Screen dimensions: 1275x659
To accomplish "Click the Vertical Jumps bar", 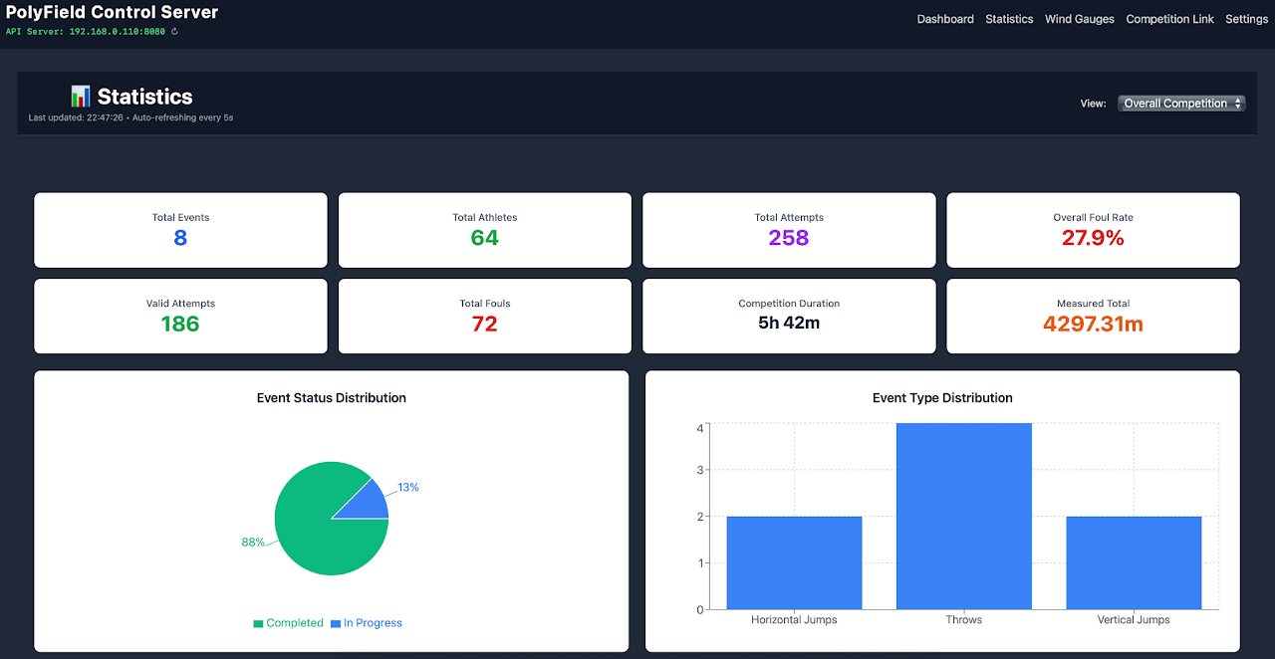I will (x=1134, y=562).
